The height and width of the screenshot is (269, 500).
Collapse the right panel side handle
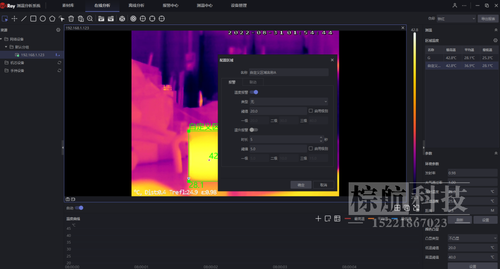pyautogui.click(x=424, y=148)
